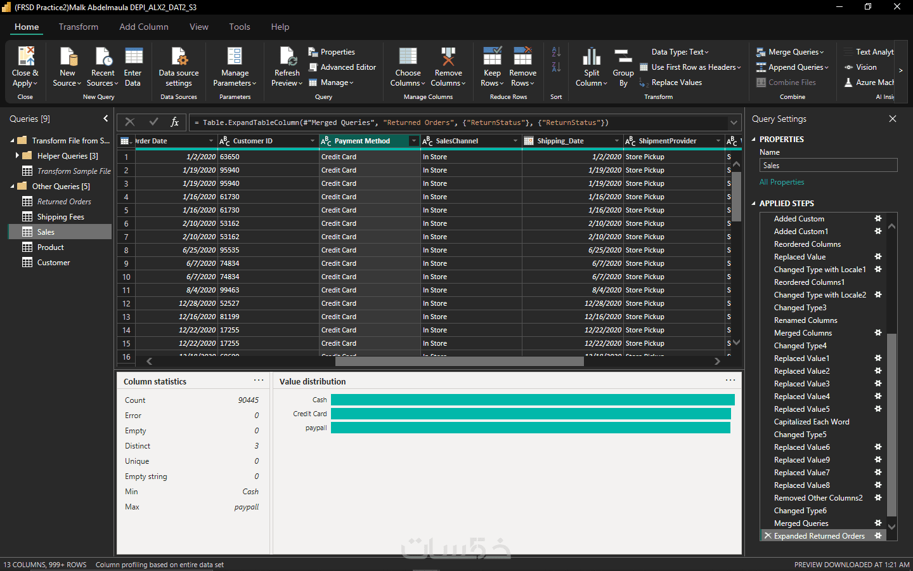Cancel formula bar edit with X icon

[130, 122]
